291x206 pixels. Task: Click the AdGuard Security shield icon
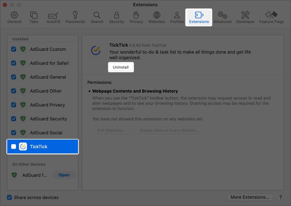(23, 119)
